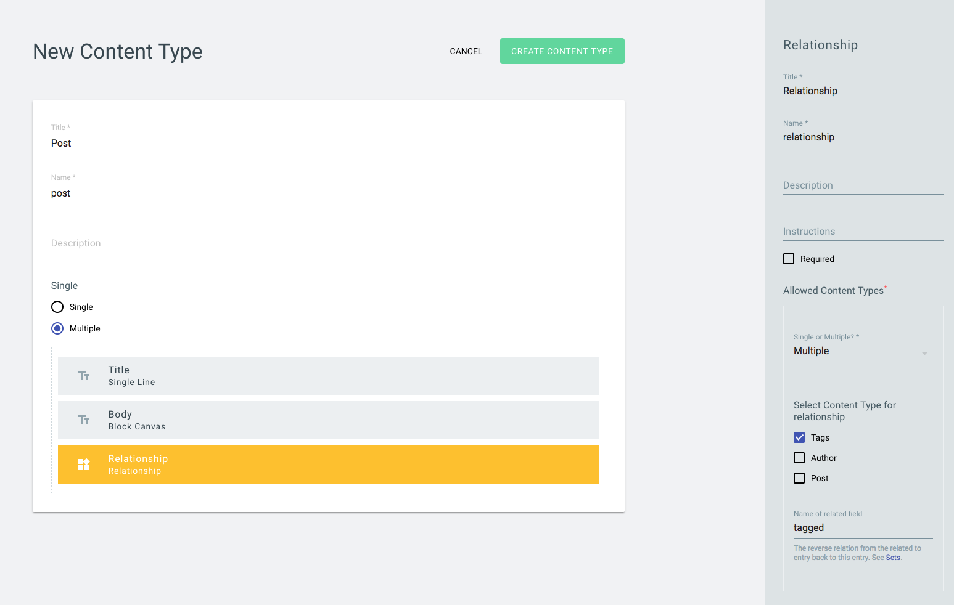Select the highlighted Relationship field row

(x=329, y=465)
